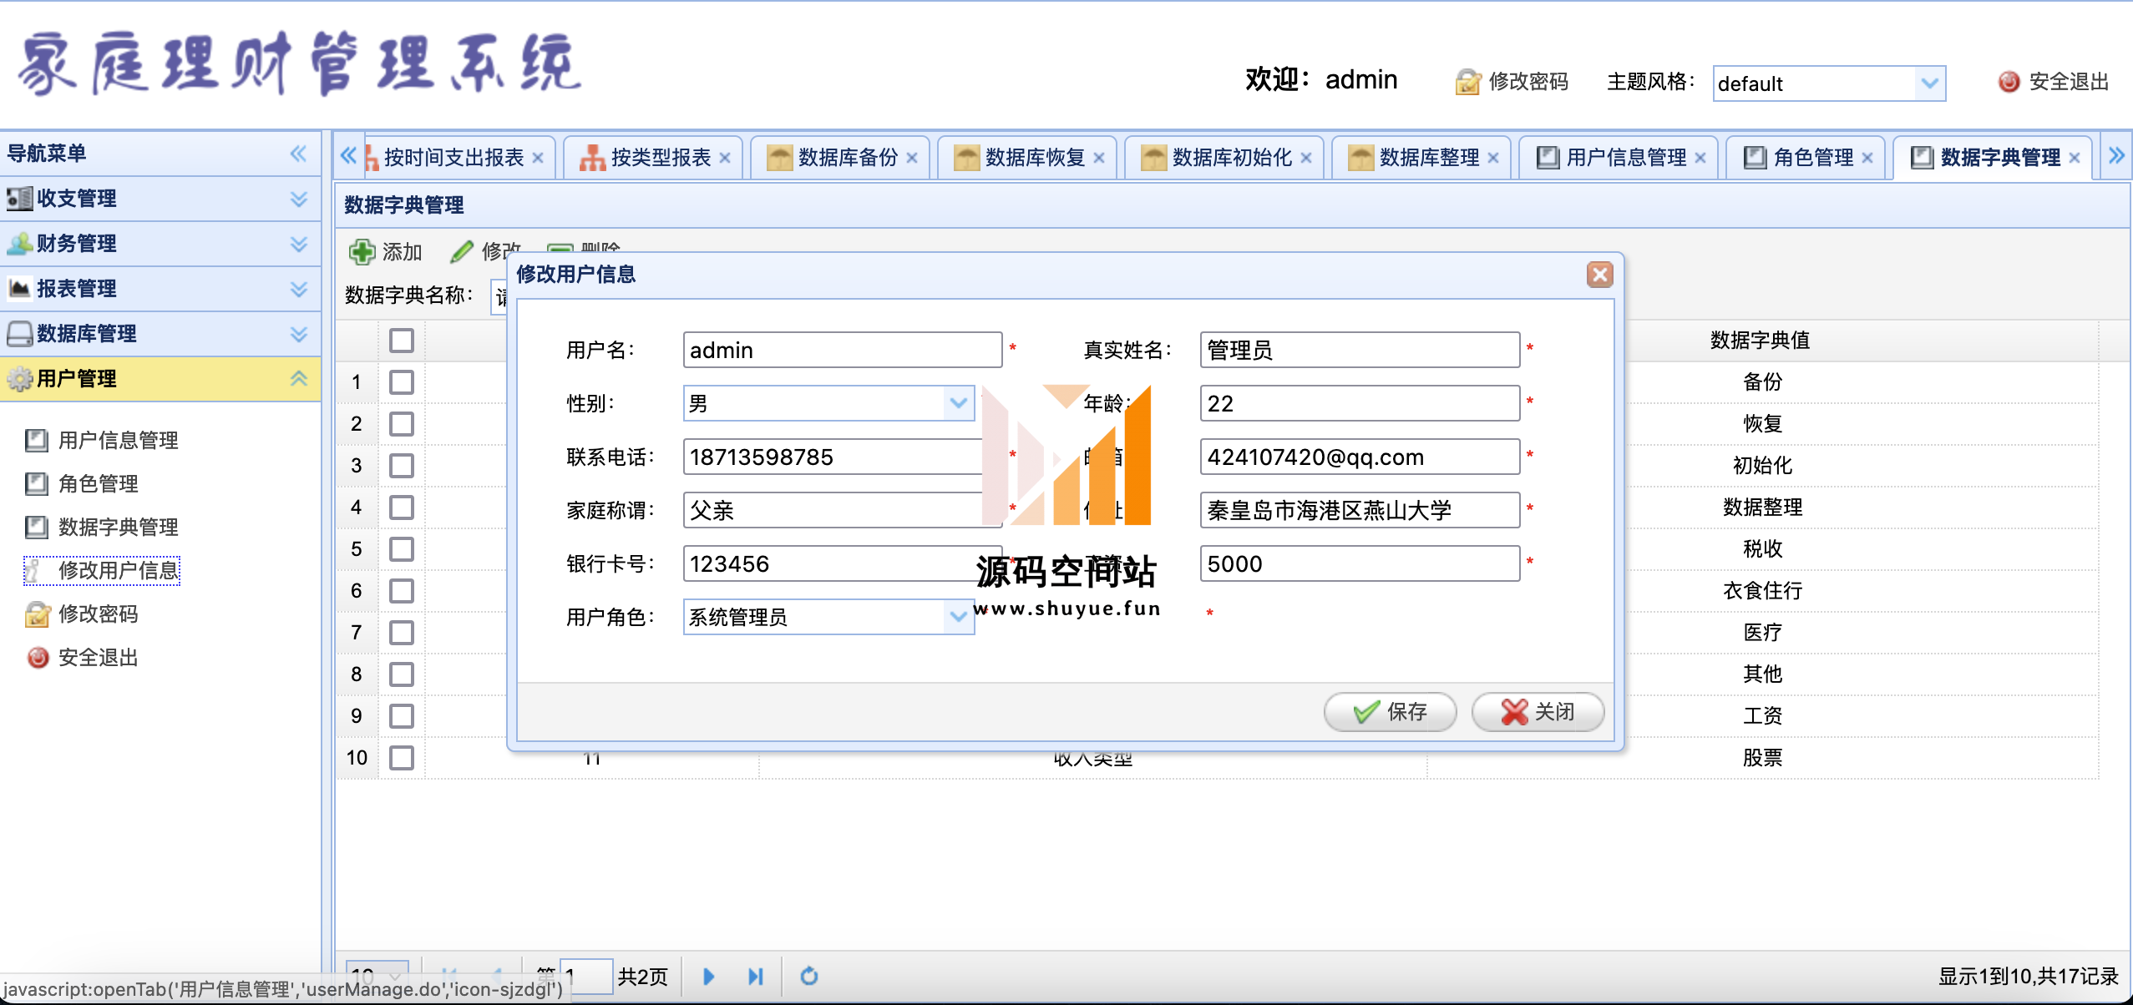The image size is (2133, 1005).
Task: Click the 保存 save button
Action: pyautogui.click(x=1390, y=711)
